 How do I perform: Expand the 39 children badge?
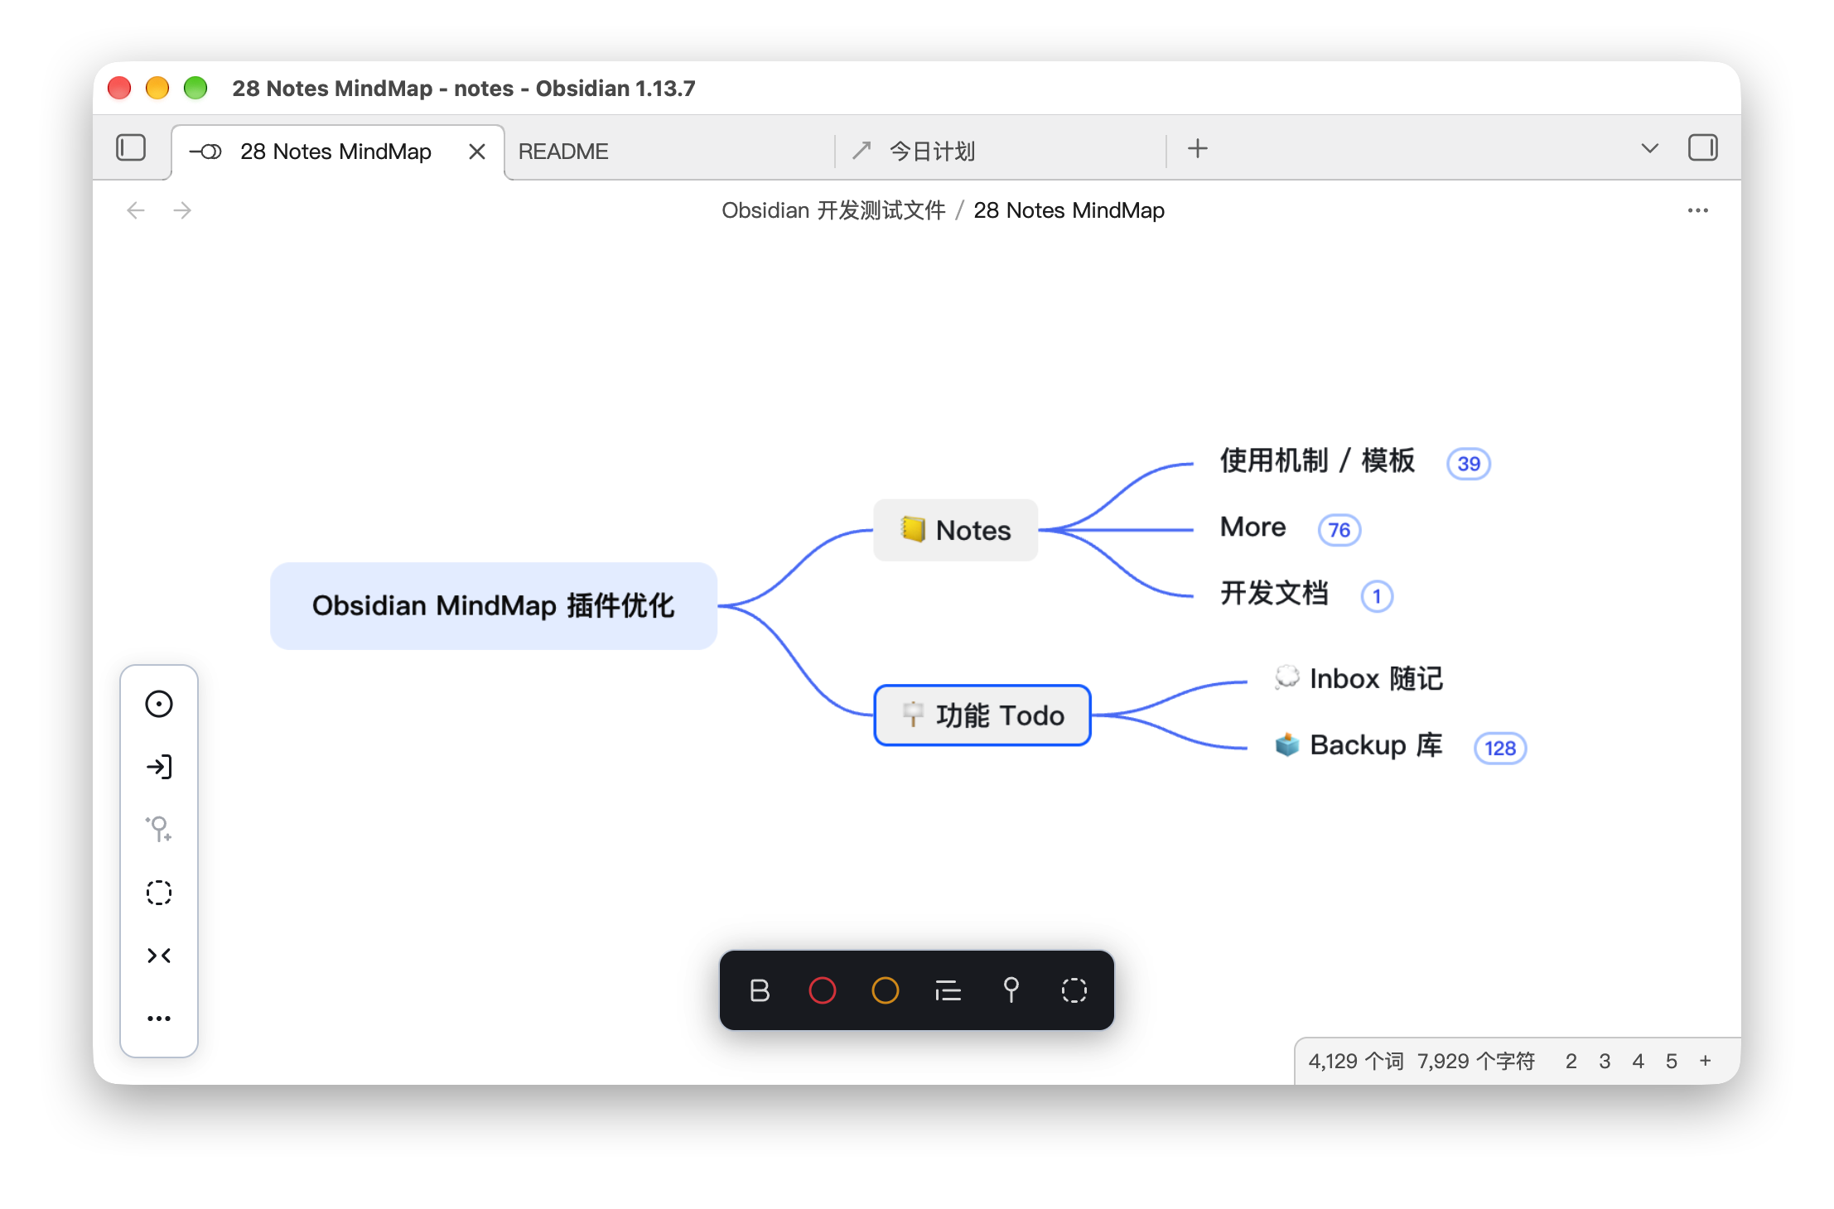pyautogui.click(x=1468, y=464)
